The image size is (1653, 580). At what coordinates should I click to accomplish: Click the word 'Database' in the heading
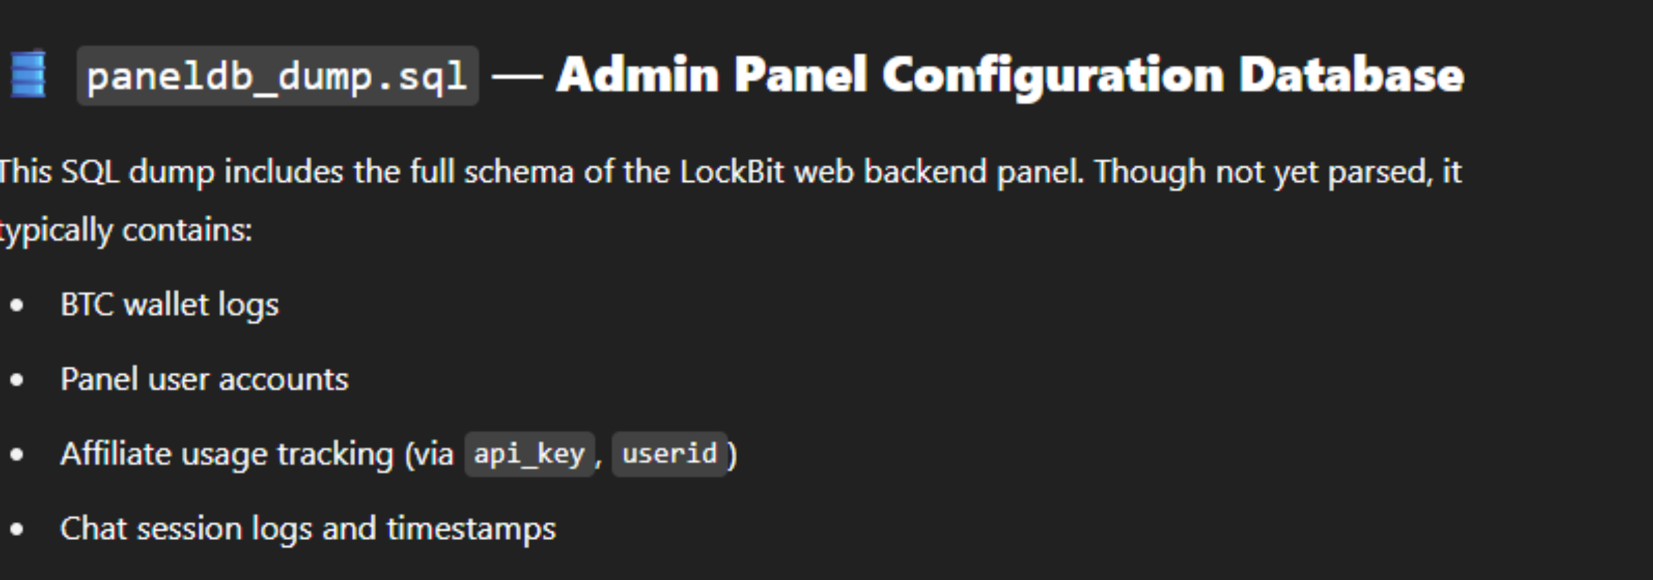[x=1351, y=76]
